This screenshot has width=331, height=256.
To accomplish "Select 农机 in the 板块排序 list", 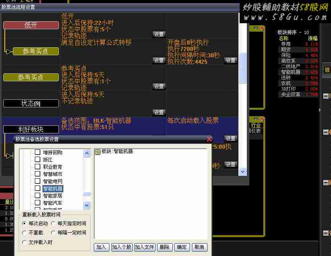I will tap(298, 83).
